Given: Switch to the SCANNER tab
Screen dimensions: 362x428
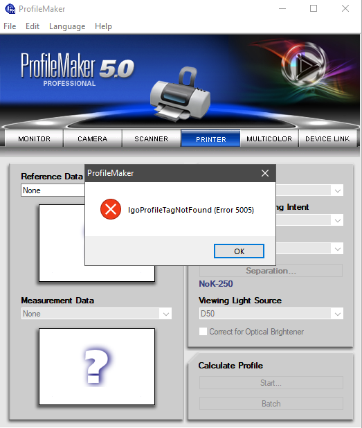Looking at the screenshot, I should click(151, 139).
